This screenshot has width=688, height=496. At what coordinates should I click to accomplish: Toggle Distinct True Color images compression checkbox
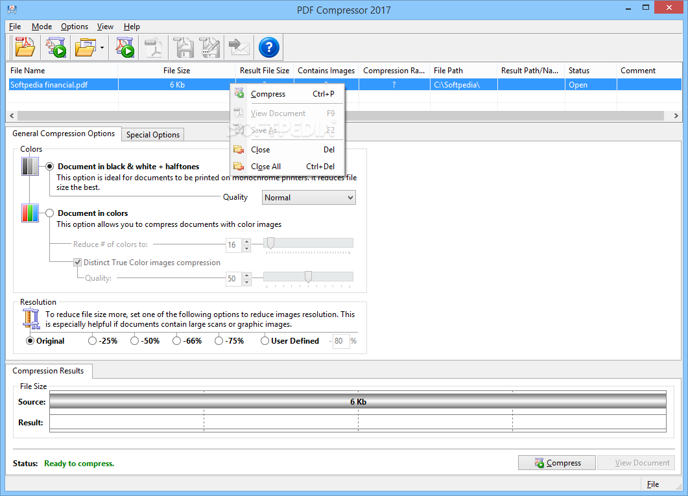pos(78,262)
